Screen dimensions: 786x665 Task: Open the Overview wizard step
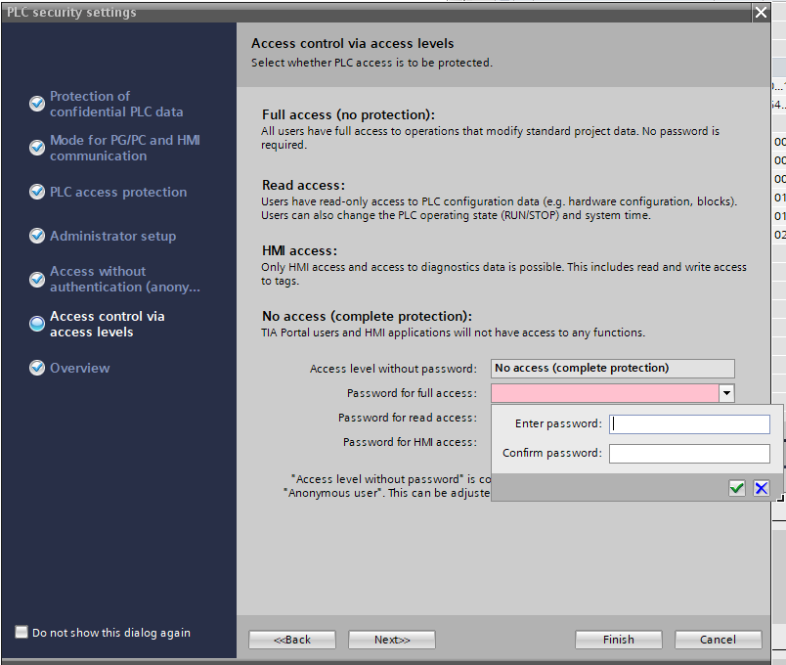(x=80, y=368)
